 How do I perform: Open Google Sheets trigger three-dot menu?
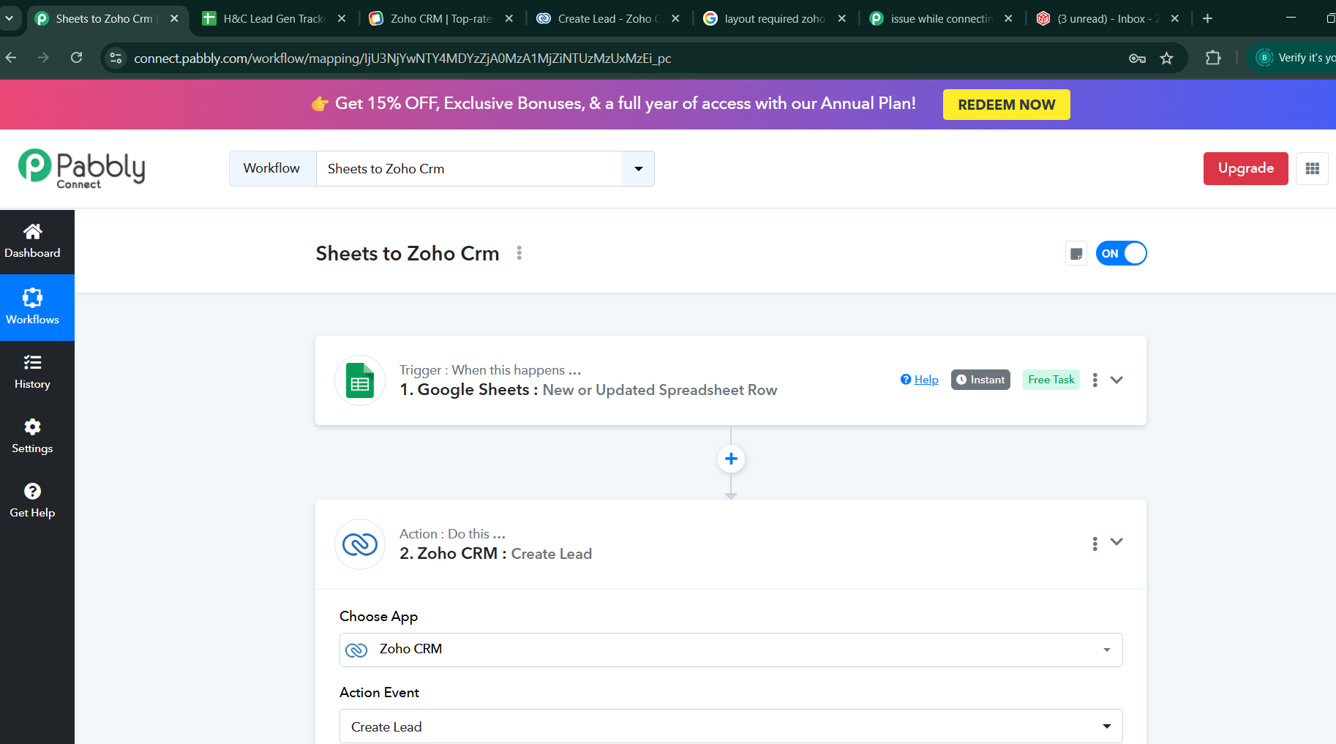point(1095,380)
